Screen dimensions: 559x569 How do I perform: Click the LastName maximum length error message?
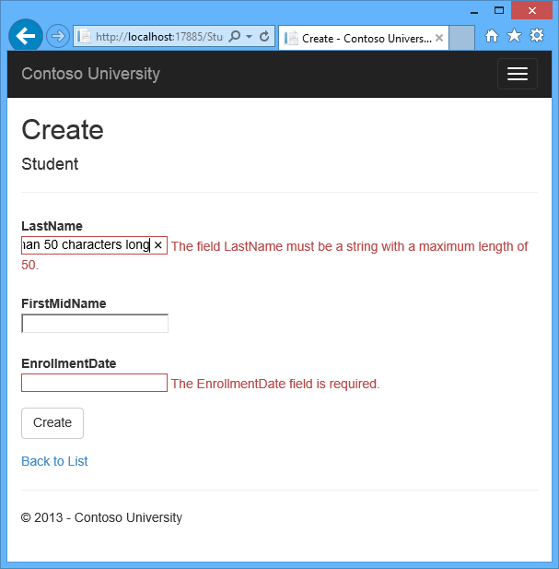(x=274, y=255)
